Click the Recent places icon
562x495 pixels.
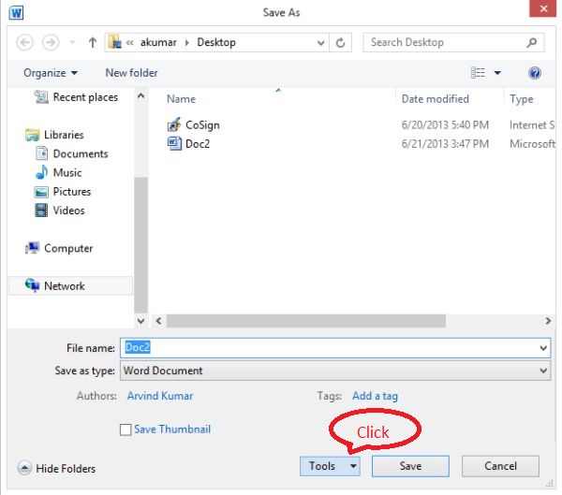41,96
